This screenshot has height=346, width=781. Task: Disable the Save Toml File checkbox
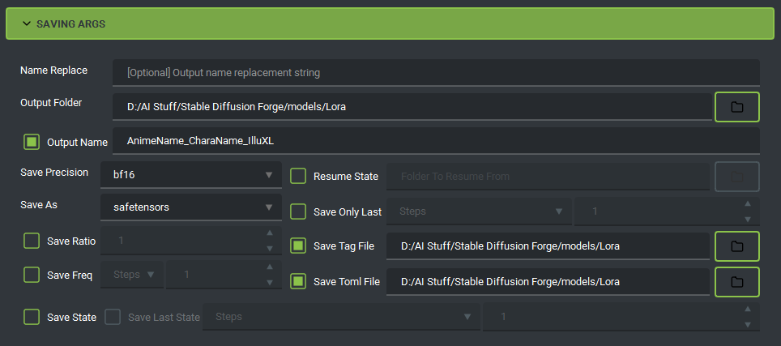pyautogui.click(x=298, y=282)
